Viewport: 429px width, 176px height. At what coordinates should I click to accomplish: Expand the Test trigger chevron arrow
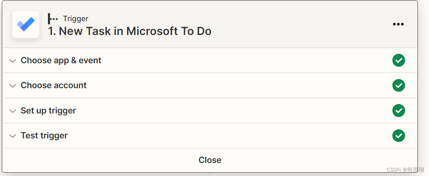click(13, 136)
